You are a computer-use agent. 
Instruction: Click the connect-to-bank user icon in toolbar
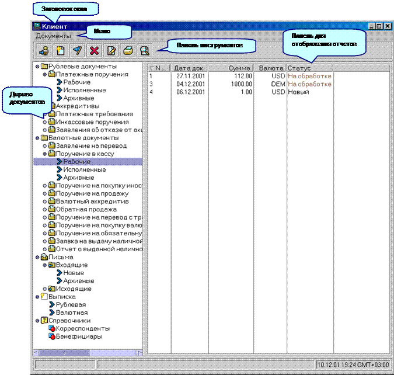point(44,51)
